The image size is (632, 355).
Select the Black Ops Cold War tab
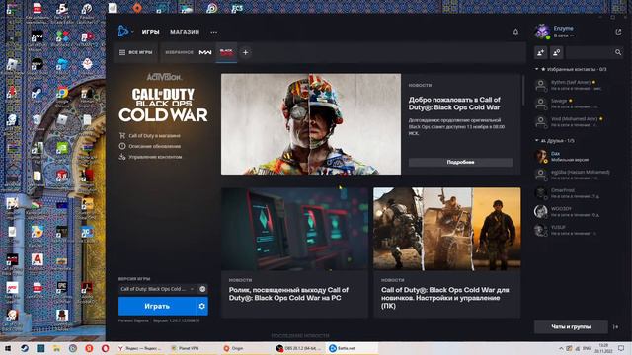(x=226, y=52)
